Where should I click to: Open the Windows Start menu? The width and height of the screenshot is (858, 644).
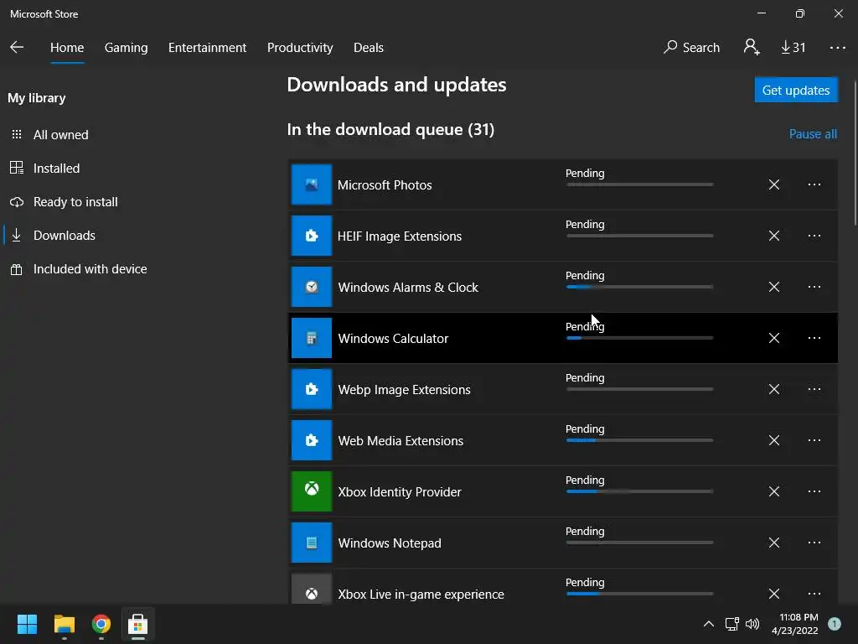tap(27, 624)
